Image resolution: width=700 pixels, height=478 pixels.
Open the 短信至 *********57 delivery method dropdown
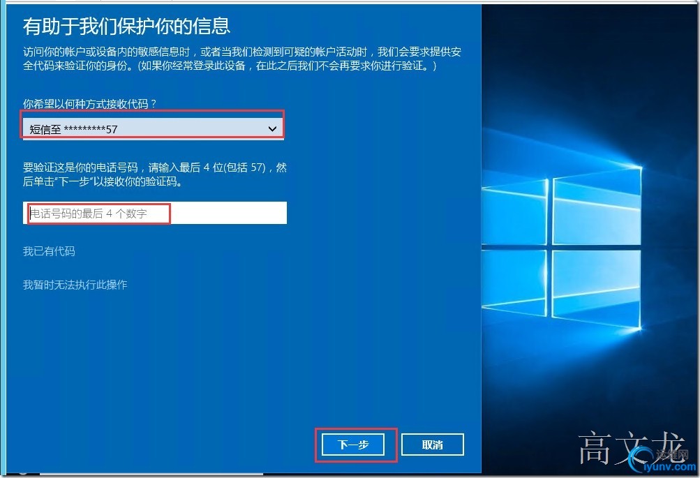pyautogui.click(x=153, y=129)
